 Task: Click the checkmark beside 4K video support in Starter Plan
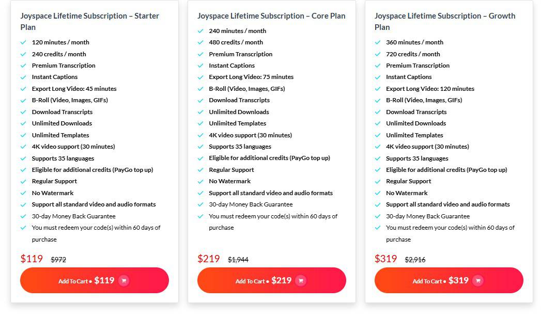(x=23, y=147)
